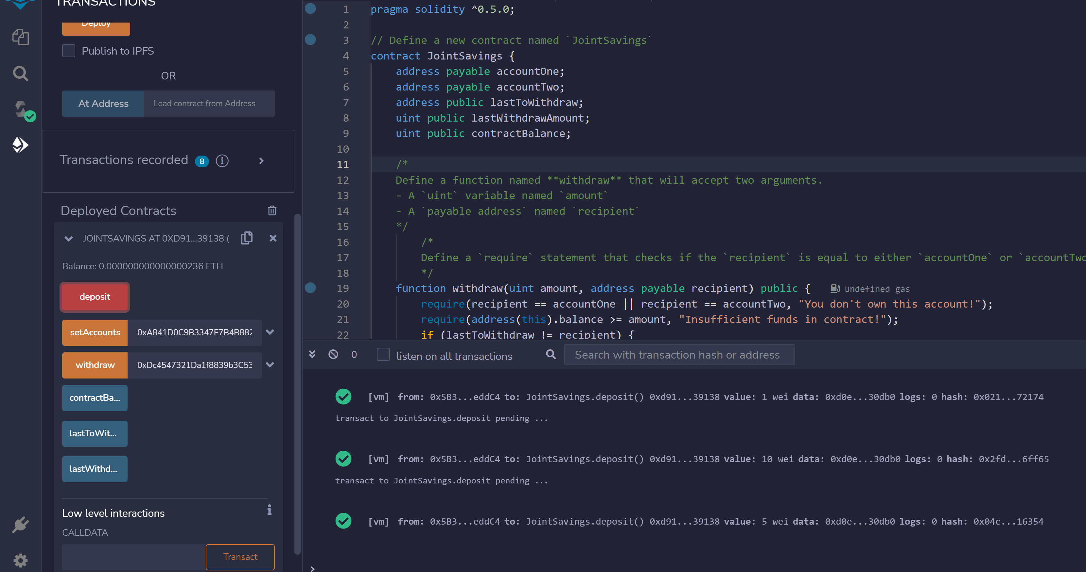Expand withdraw function parameters
This screenshot has width=1086, height=572.
point(270,365)
